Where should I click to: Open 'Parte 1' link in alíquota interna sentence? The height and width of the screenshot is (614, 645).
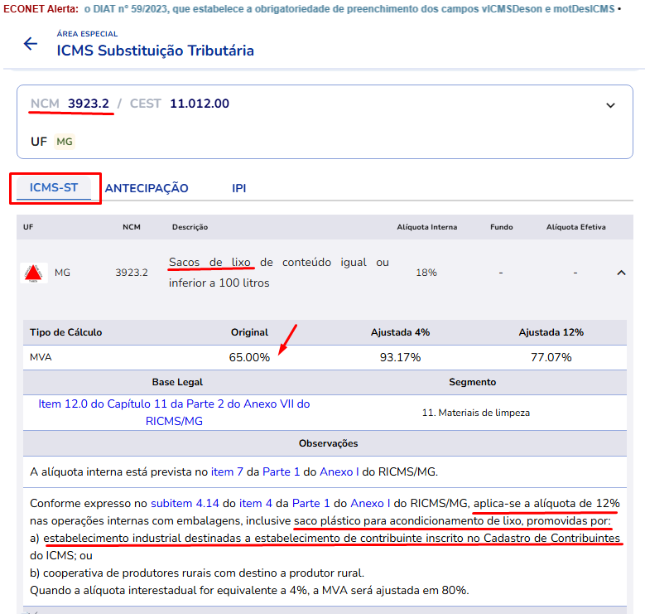(x=281, y=471)
